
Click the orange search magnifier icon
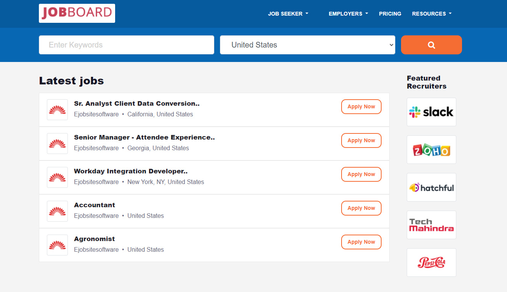click(x=431, y=44)
